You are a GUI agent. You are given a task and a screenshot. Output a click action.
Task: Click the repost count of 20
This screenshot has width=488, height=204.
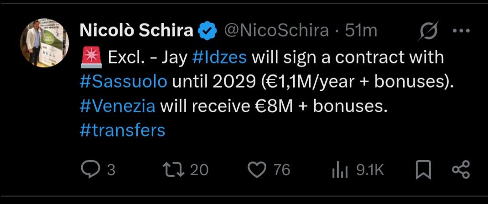[x=199, y=170]
